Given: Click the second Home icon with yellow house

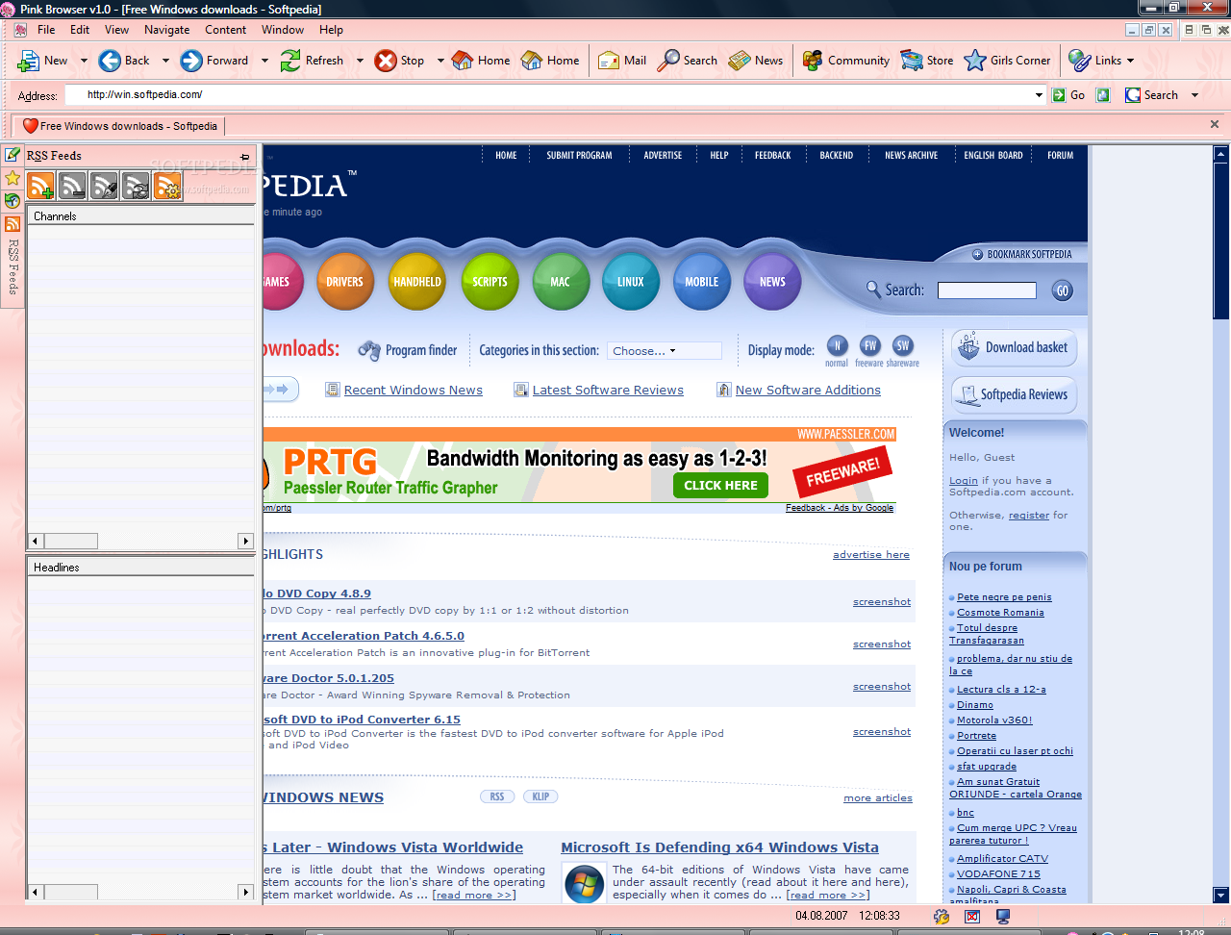Looking at the screenshot, I should [x=532, y=61].
